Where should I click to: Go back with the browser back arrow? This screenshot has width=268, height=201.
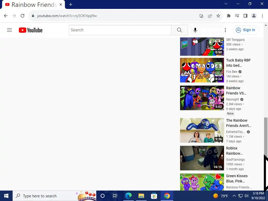pyautogui.click(x=6, y=16)
